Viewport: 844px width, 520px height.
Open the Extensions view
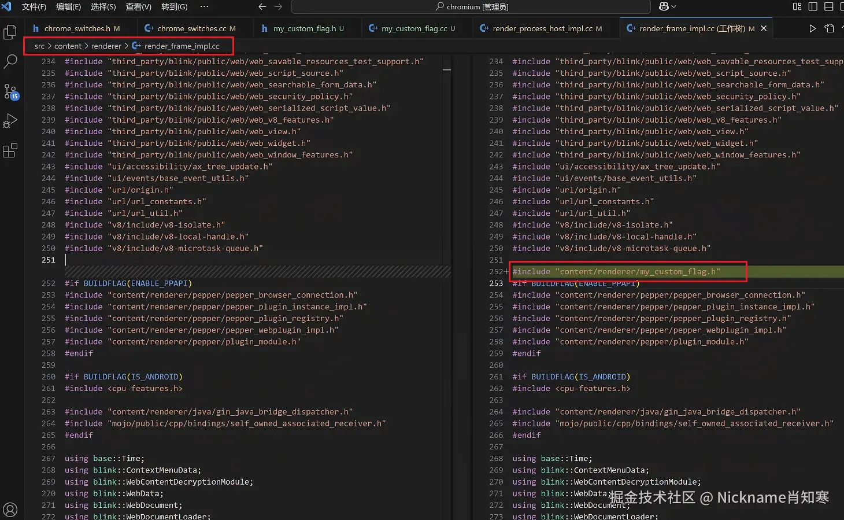(x=10, y=151)
